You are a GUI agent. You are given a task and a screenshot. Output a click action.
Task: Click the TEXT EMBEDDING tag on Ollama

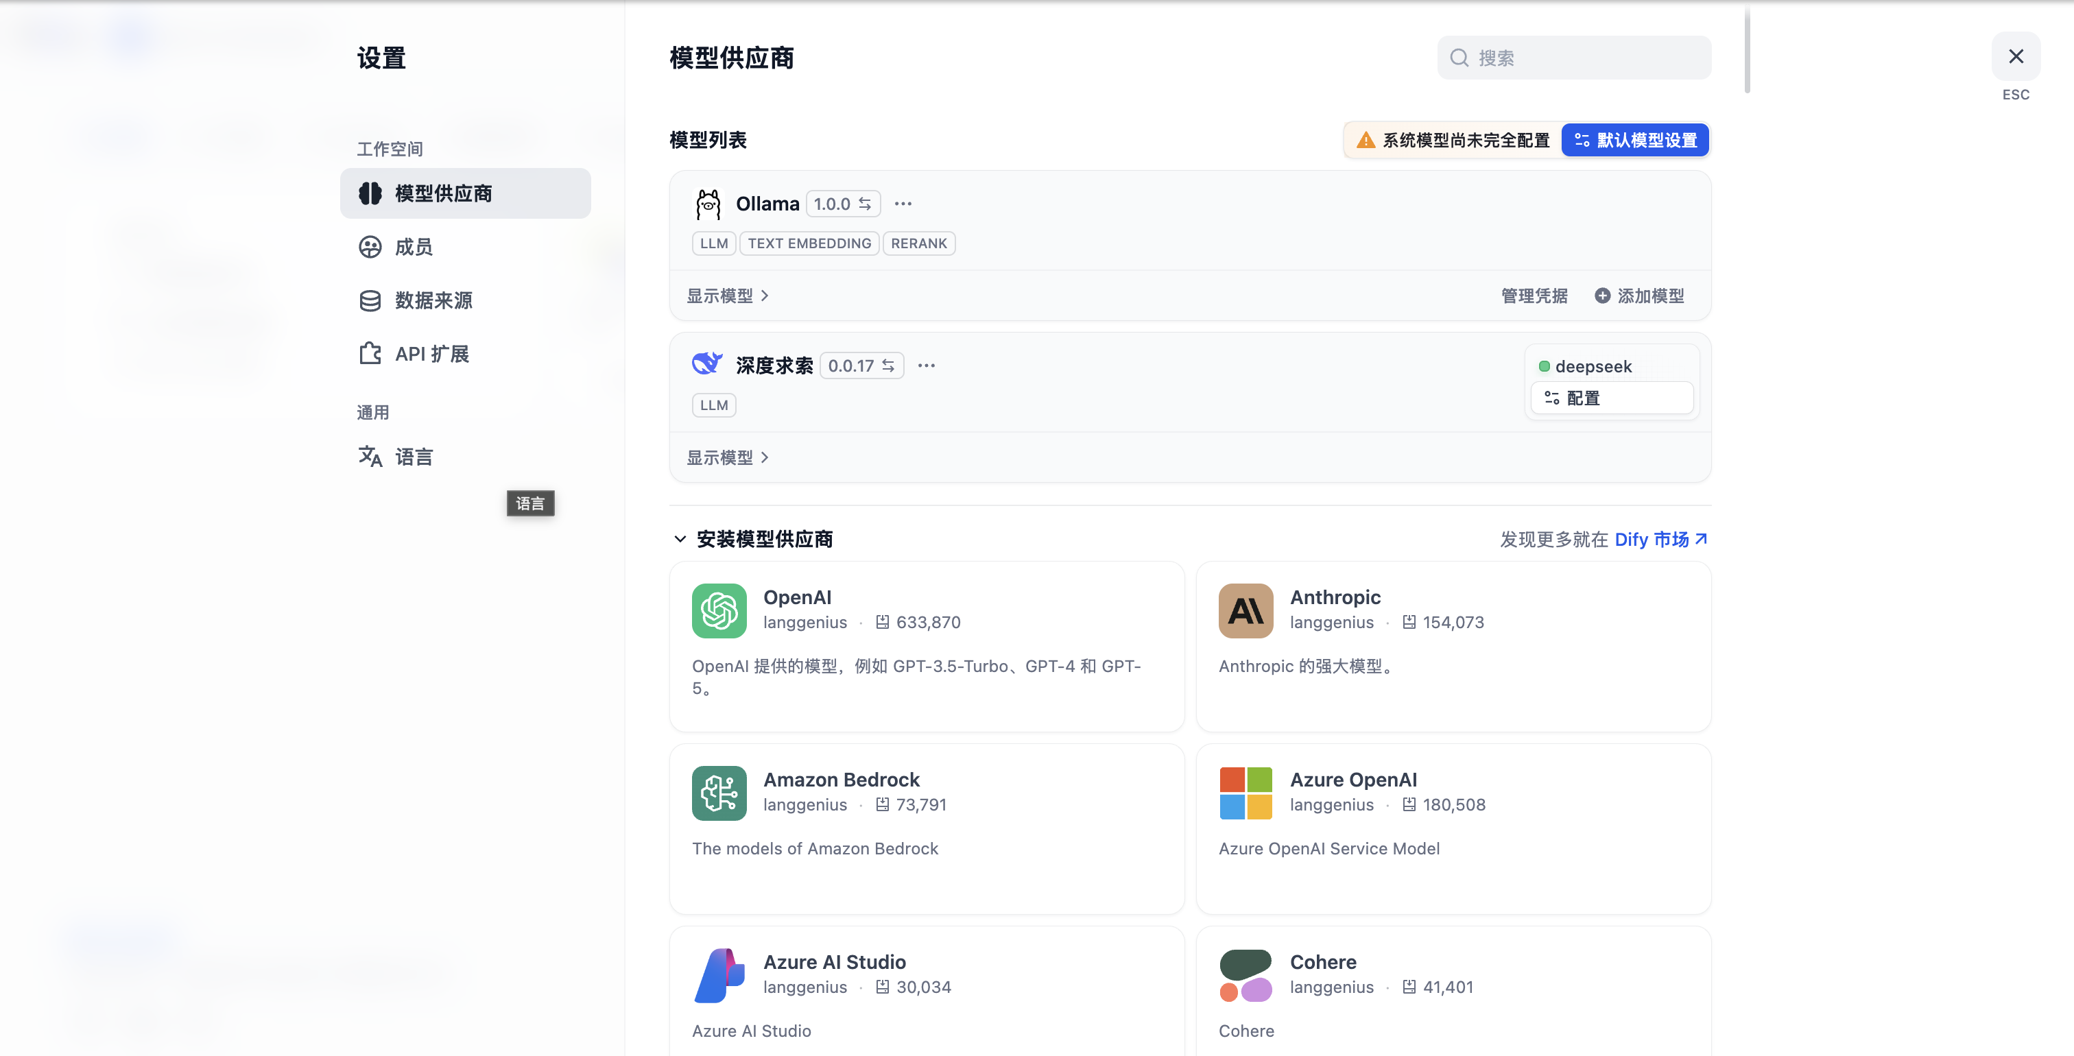click(809, 243)
